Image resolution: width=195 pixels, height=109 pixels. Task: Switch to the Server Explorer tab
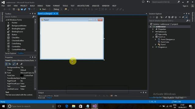point(11,53)
